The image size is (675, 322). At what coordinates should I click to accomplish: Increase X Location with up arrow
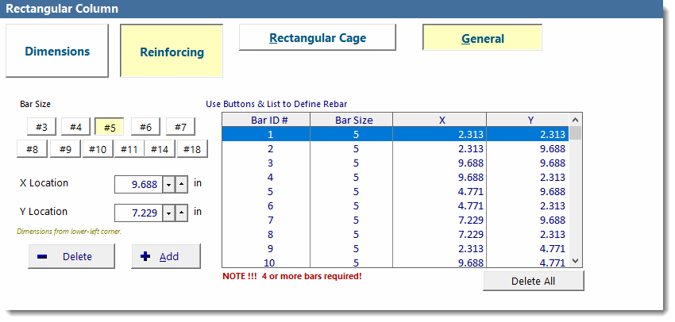[x=181, y=184]
